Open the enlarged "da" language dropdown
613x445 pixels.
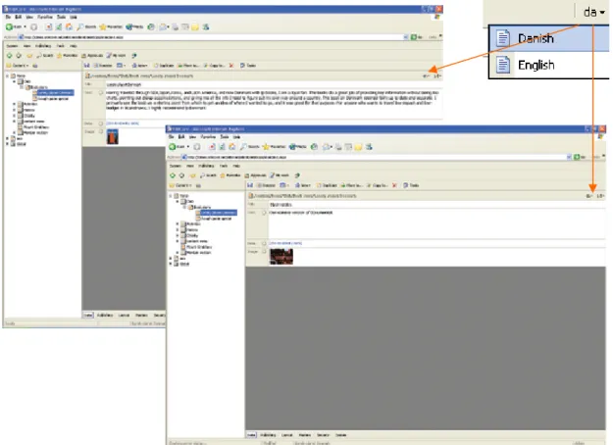click(x=593, y=12)
